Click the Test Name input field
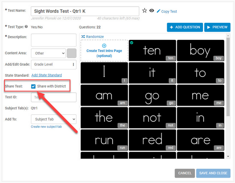 pos(85,11)
